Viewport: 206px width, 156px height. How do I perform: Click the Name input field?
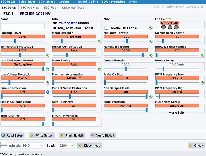point(22,26)
